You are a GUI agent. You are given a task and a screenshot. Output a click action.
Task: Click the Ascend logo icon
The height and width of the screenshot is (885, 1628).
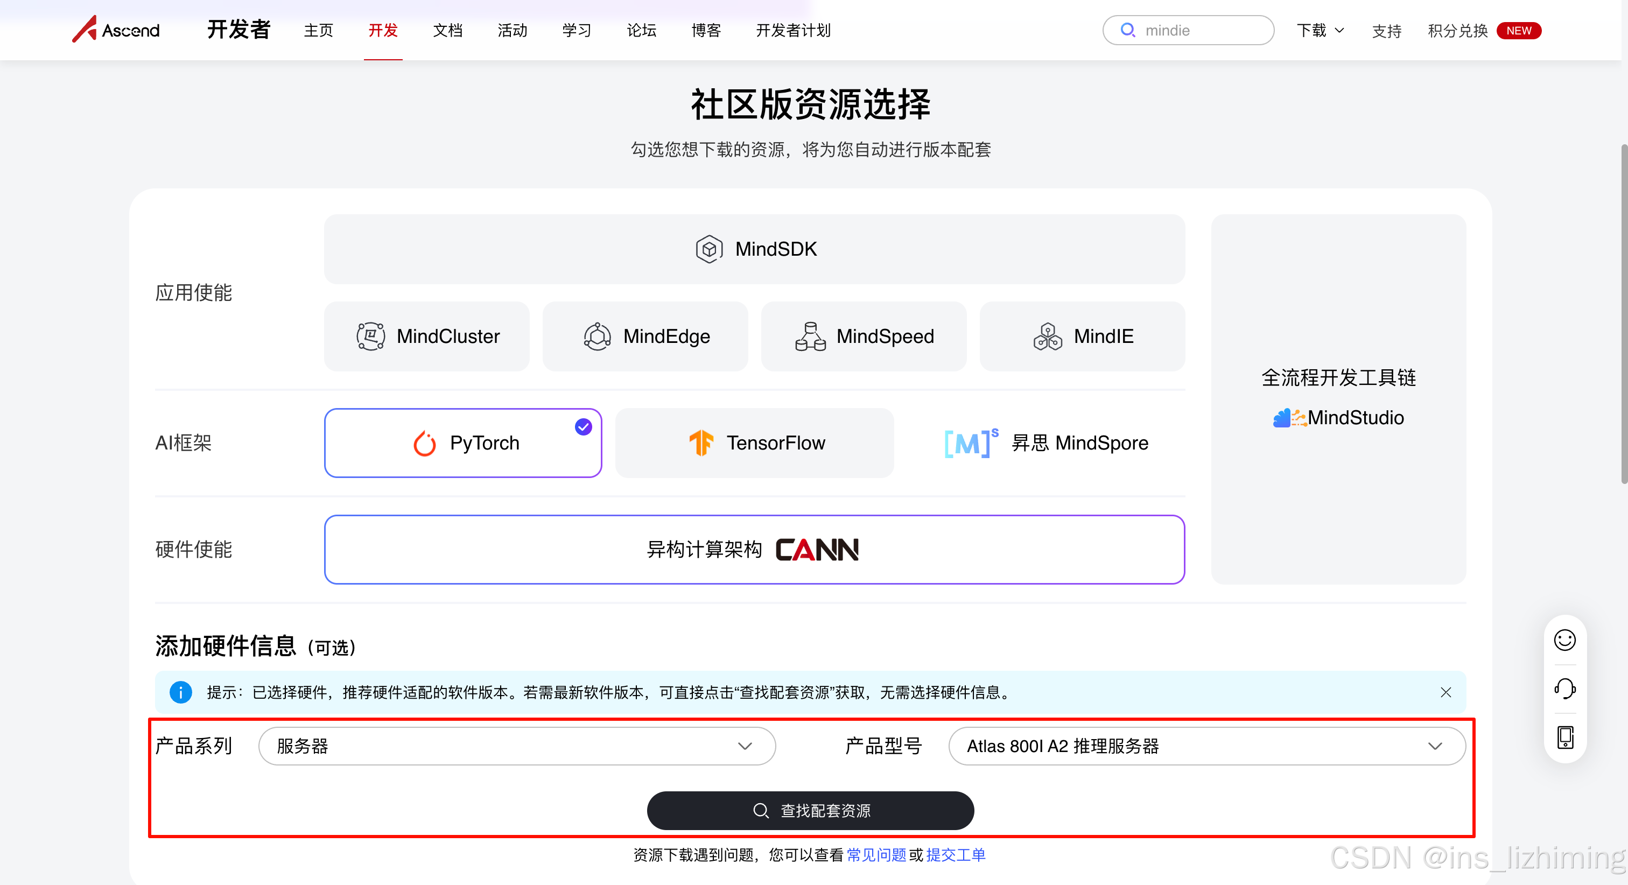85,29
